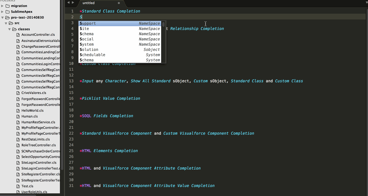Open SelectOpportunityController file

click(41, 157)
